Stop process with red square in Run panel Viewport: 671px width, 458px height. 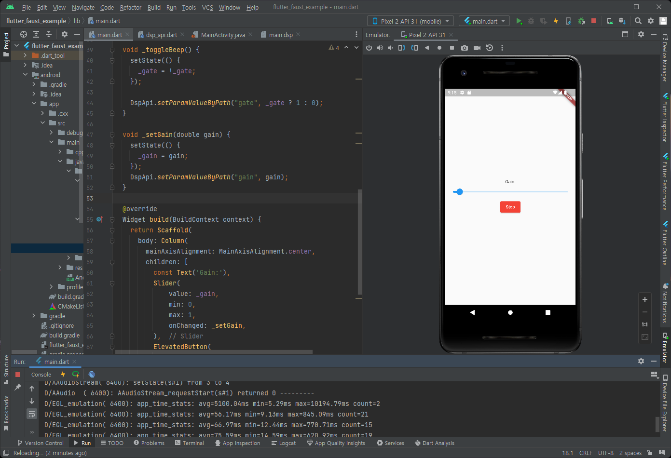point(18,375)
